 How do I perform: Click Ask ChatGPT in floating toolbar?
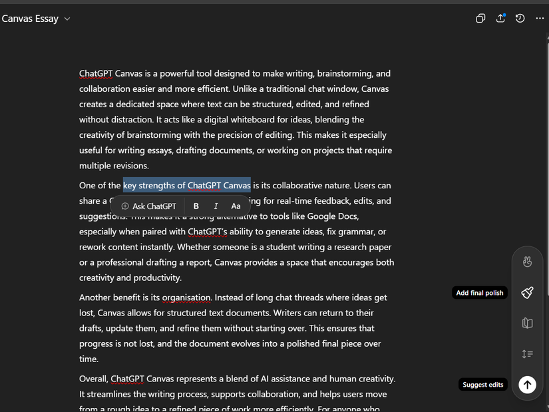[148, 206]
